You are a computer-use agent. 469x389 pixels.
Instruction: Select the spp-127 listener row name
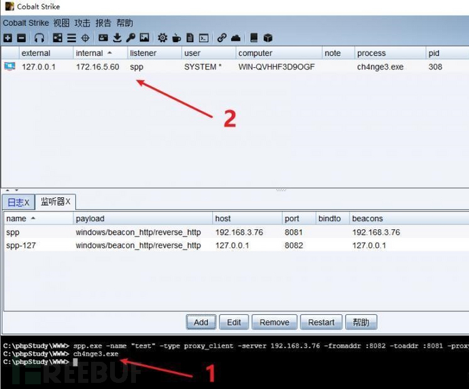coord(21,246)
